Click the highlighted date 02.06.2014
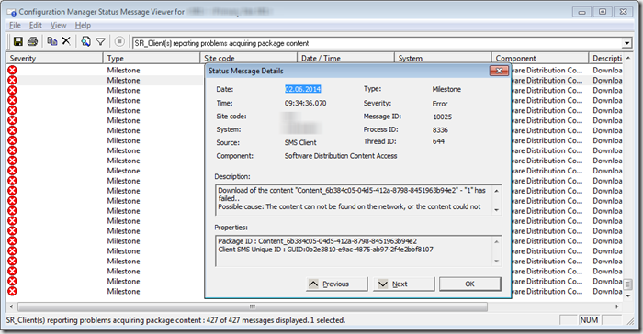643x334 pixels. [x=303, y=89]
